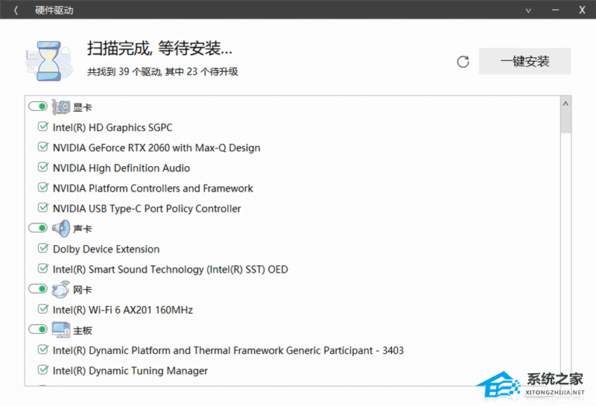596x406 pixels.
Task: Uncheck Intel(R) Wi-Fi 6 AX201 160MHz
Action: pyautogui.click(x=43, y=309)
